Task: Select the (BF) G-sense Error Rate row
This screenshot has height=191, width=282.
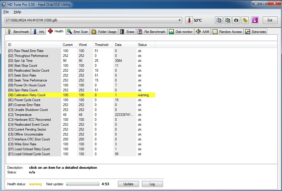Action: (81, 105)
